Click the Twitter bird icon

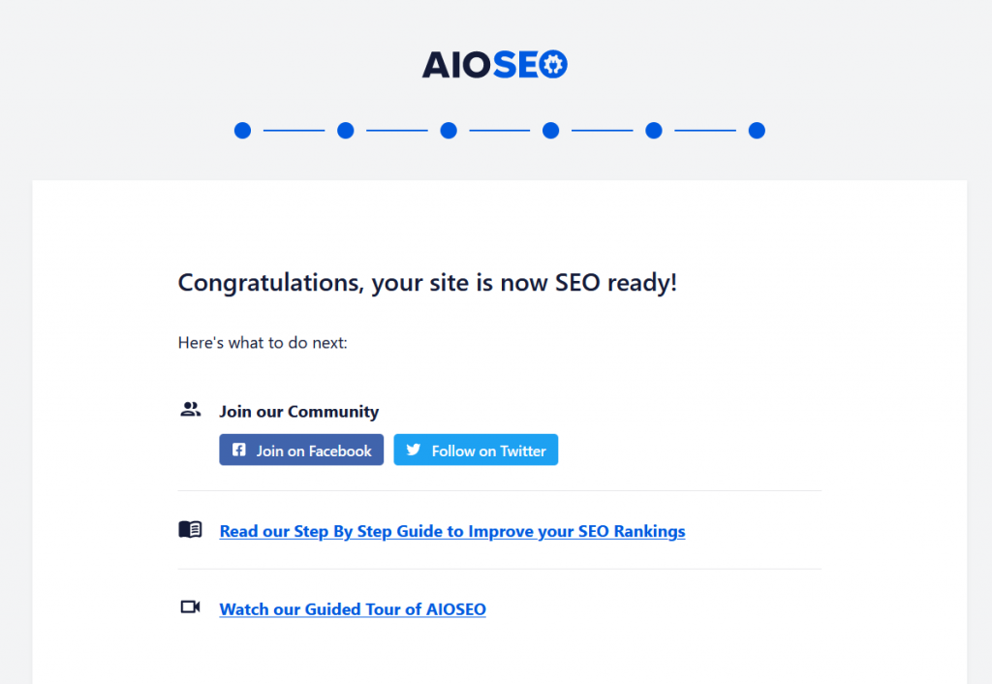pyautogui.click(x=413, y=450)
